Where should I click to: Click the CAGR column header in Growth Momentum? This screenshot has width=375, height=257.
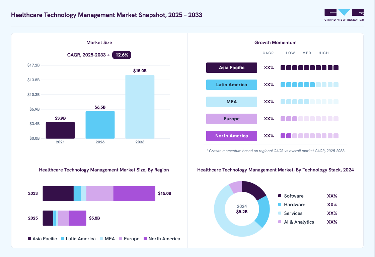[x=268, y=53]
